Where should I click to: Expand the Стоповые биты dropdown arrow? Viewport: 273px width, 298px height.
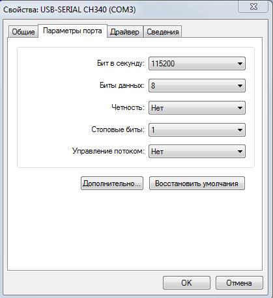(x=240, y=130)
